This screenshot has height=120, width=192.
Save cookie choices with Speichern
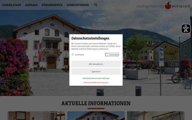pos(96,71)
